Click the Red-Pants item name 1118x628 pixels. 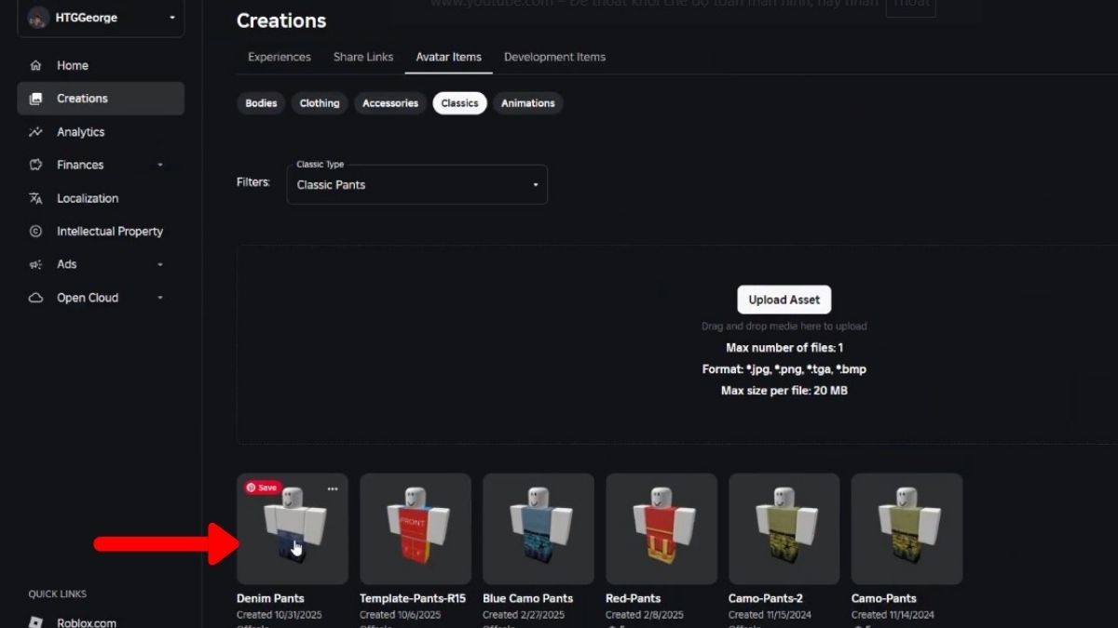[x=634, y=598]
